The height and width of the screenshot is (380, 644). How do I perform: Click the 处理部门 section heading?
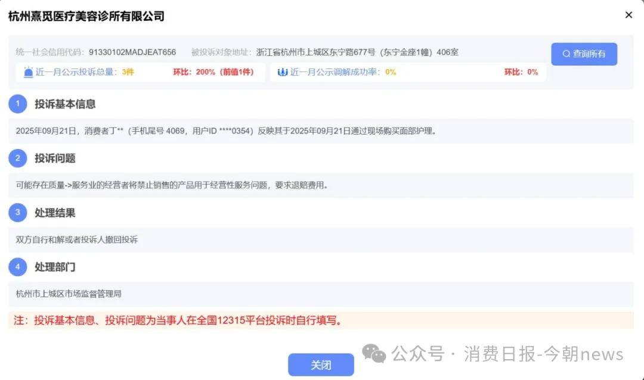(55, 267)
